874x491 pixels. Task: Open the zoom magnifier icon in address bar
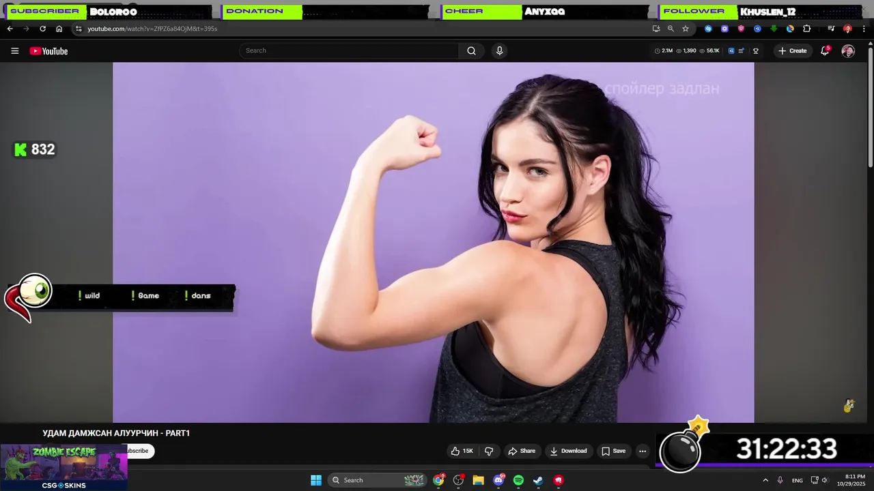671,29
